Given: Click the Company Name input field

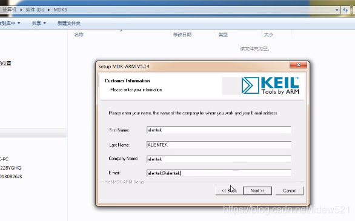Looking at the screenshot, I should (x=219, y=159).
